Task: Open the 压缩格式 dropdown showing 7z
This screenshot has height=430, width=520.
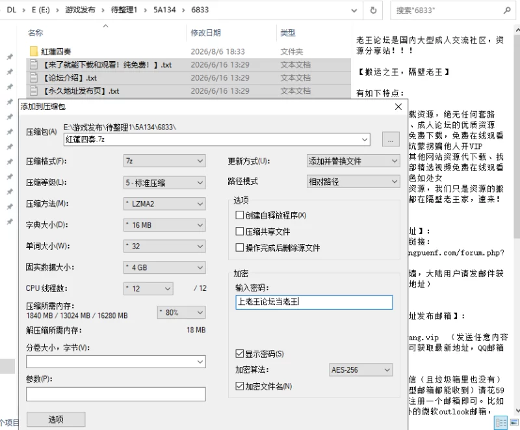Action: click(164, 161)
